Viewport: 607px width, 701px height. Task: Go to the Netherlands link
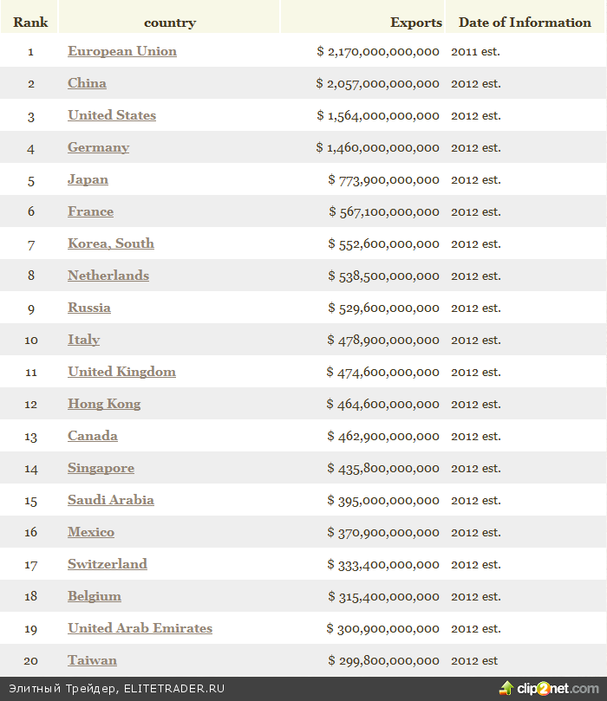tap(108, 276)
